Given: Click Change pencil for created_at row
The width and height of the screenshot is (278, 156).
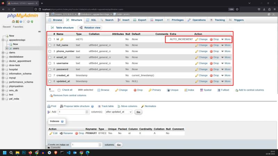Looking at the screenshot, I should point(196,75).
